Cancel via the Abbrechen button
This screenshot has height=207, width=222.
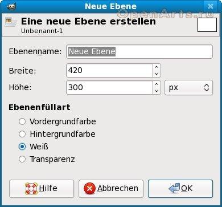point(111,189)
